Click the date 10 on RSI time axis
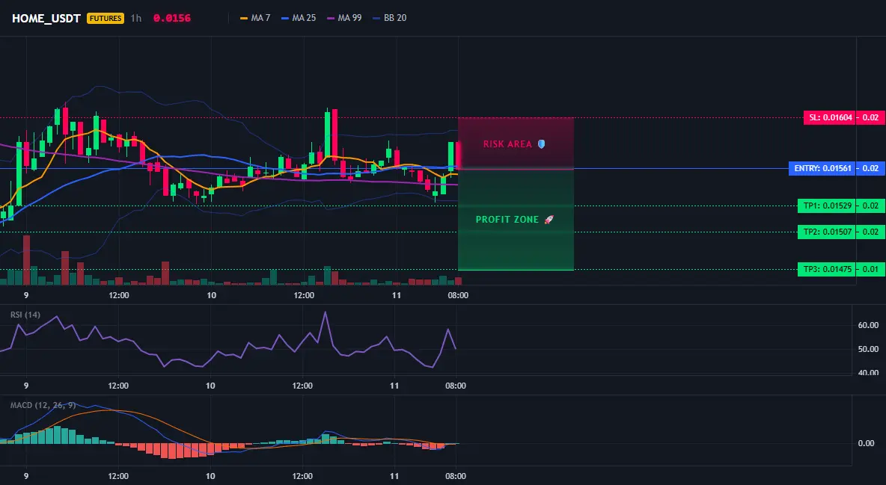This screenshot has width=886, height=485. coord(210,386)
